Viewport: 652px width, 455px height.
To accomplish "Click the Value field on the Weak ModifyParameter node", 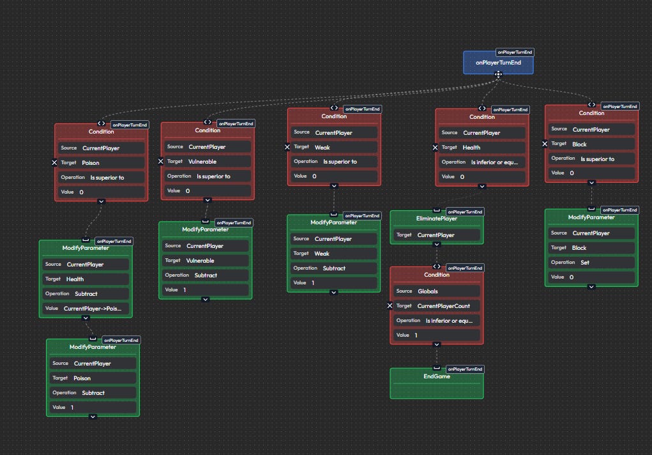I will tap(333, 282).
